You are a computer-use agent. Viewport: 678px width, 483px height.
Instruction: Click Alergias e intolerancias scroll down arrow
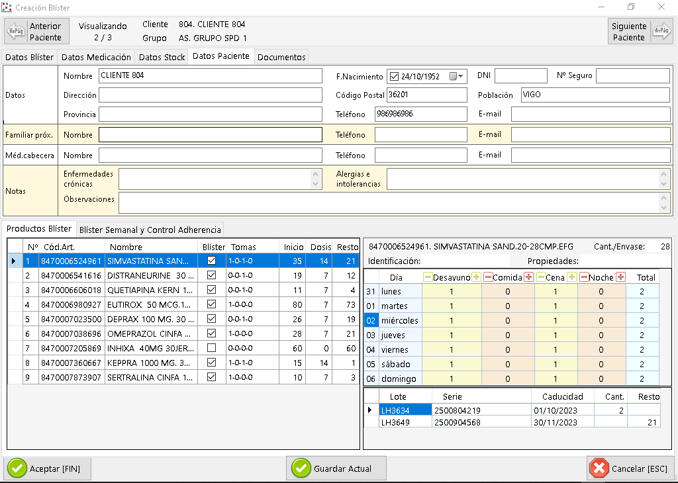coord(663,184)
